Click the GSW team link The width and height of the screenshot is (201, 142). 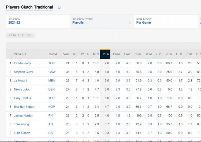tap(52, 72)
